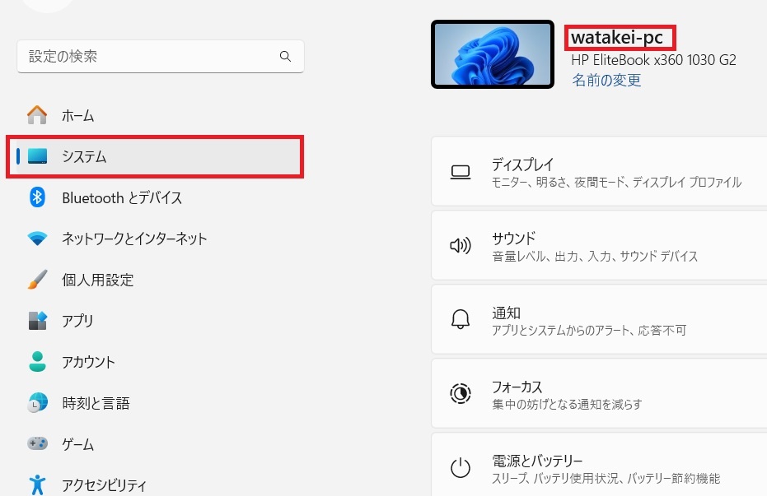Click the Home house icon
767x496 pixels.
tap(37, 115)
